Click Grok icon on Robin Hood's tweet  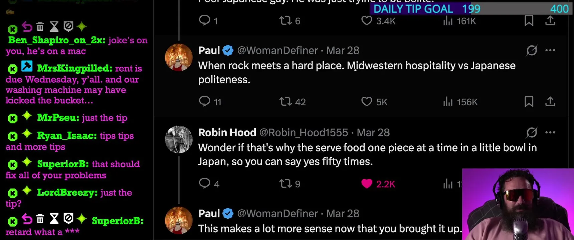point(532,132)
